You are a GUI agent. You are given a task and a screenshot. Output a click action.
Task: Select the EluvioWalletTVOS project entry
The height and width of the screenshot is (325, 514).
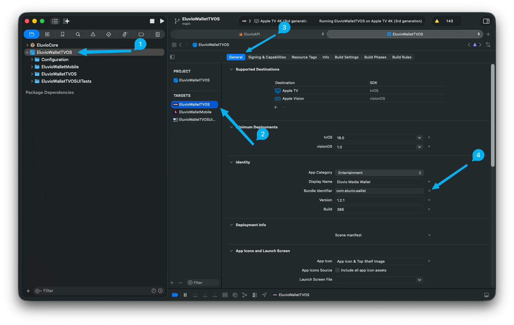pos(194,80)
